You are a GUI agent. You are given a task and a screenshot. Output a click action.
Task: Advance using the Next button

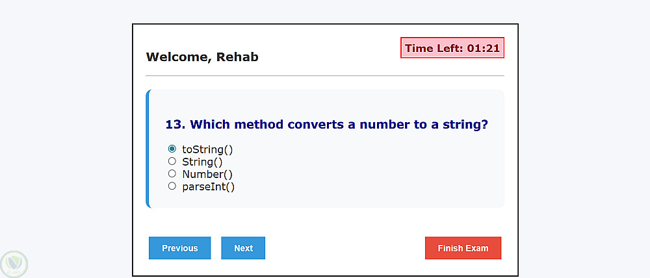243,248
